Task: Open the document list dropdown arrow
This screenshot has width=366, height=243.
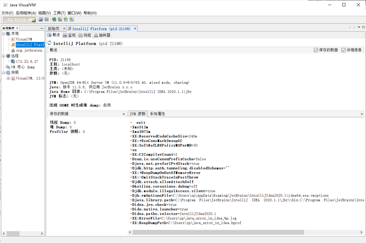Action: (359, 27)
